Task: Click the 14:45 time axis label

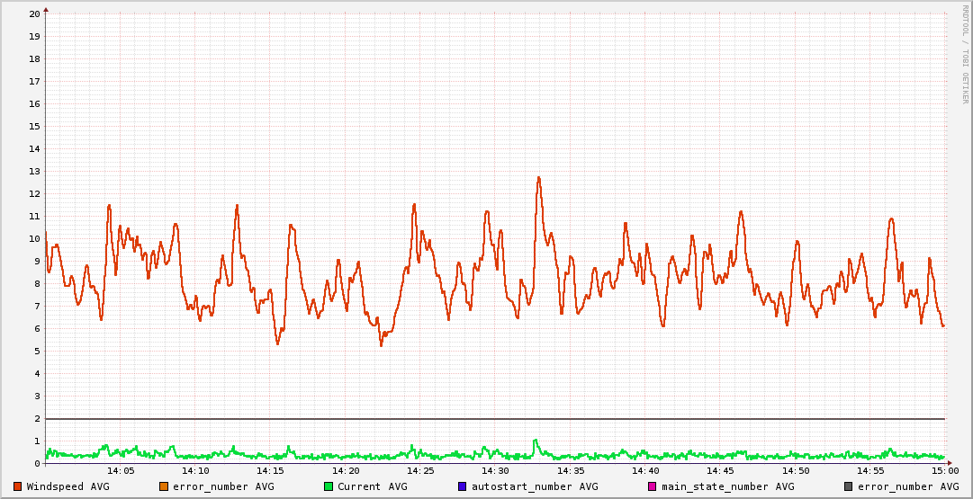Action: [721, 471]
